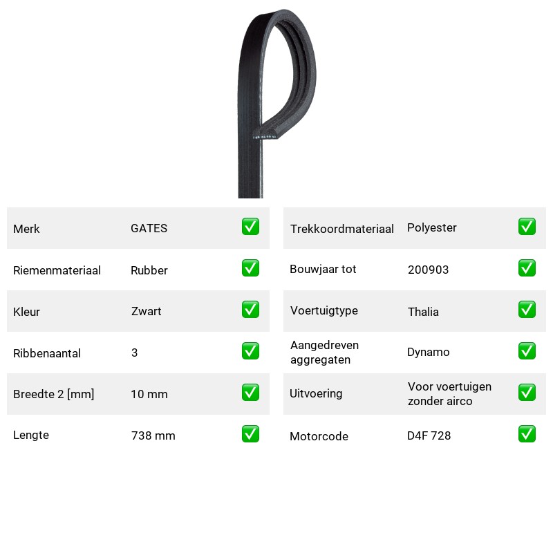Click the checkmark next to Dynamo
The height and width of the screenshot is (553, 553).
[527, 351]
